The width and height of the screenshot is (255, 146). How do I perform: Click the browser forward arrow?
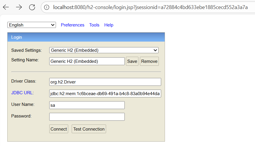[x=19, y=7]
